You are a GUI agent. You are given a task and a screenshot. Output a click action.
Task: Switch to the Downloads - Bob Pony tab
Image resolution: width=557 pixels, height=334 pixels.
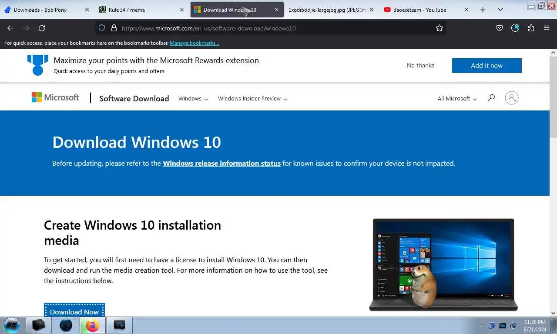(x=47, y=10)
